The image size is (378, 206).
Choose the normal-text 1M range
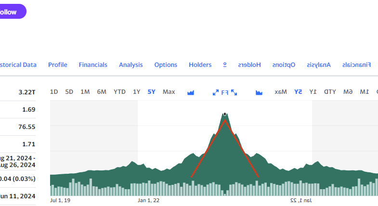point(85,92)
